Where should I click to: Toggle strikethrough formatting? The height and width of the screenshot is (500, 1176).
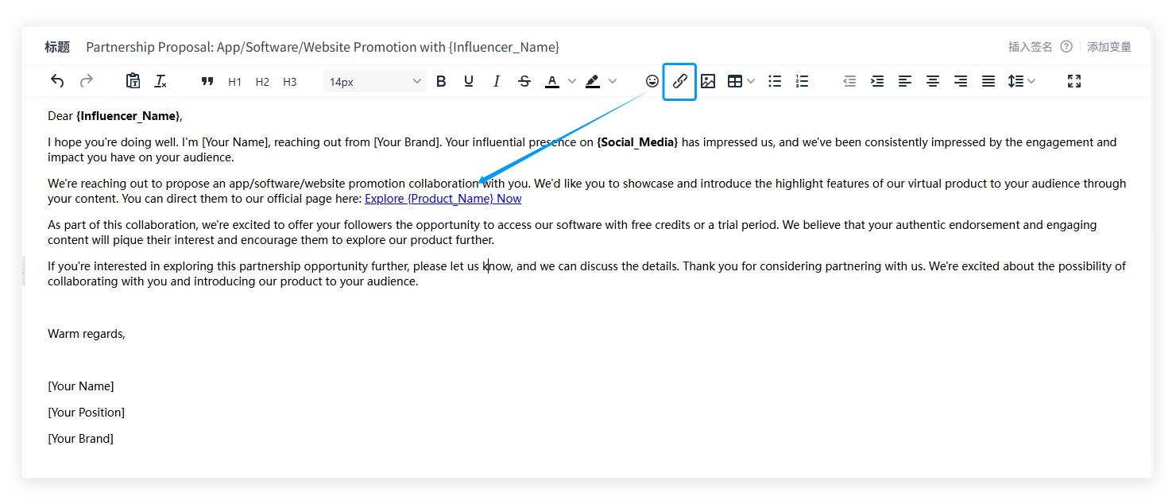(x=524, y=81)
